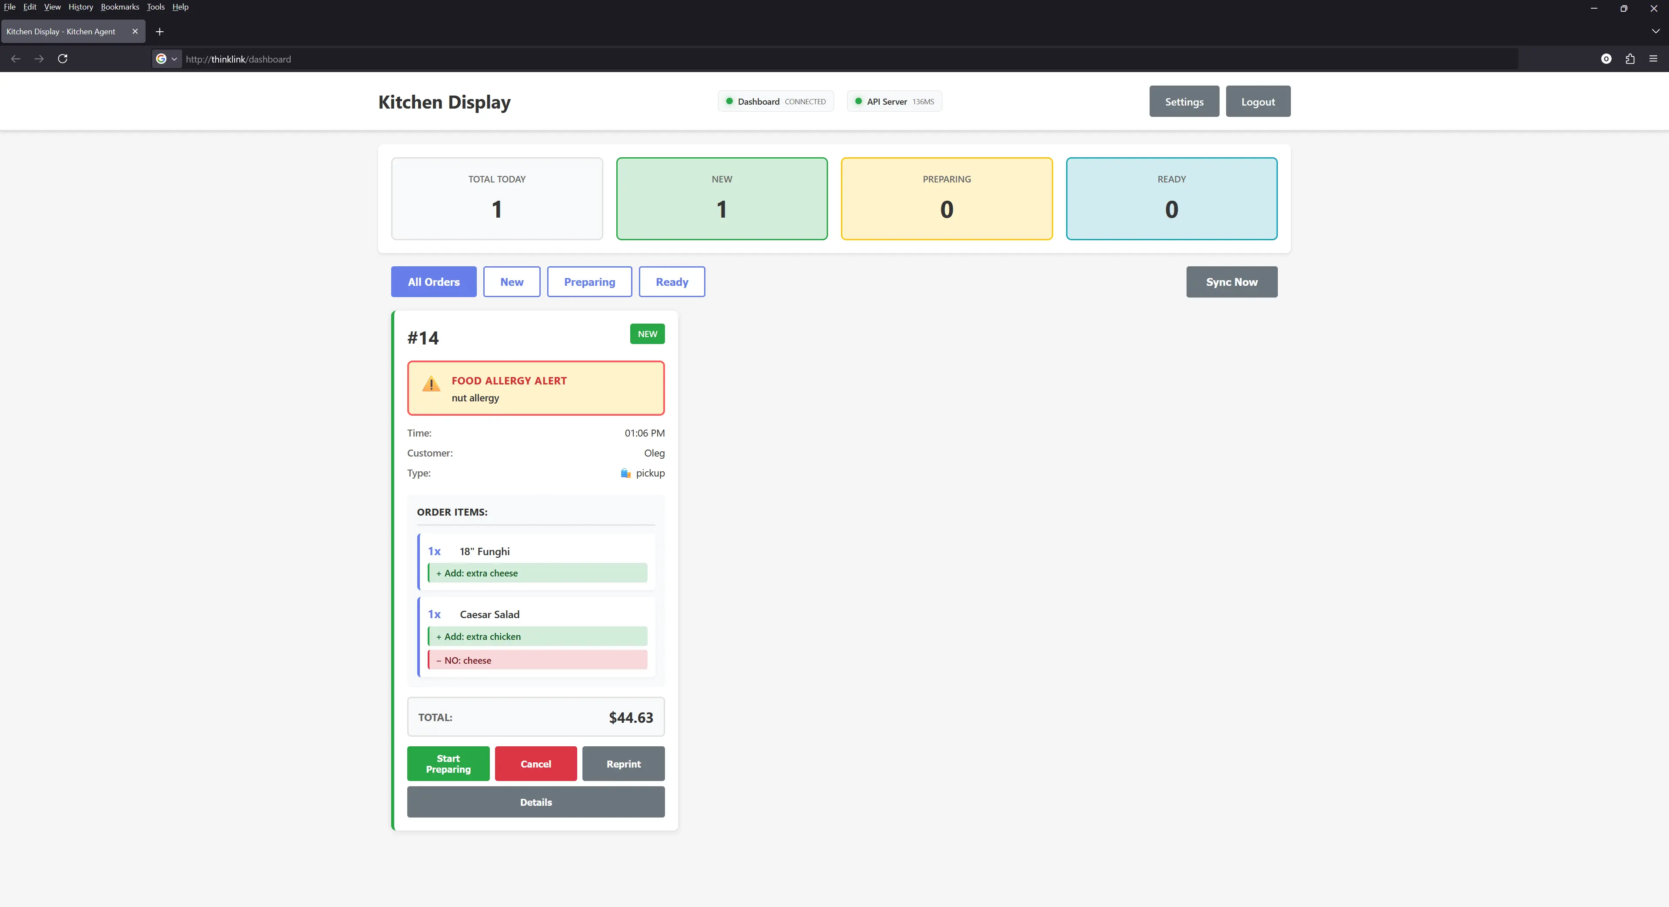Select the Kitchen Display browser tab
Viewport: 1669px width, 907px height.
[62, 31]
